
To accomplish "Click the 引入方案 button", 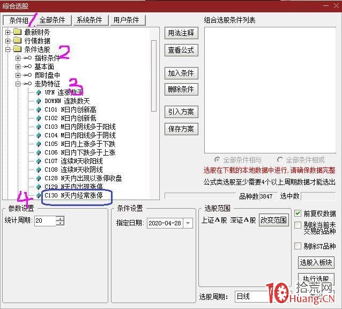I will [181, 112].
